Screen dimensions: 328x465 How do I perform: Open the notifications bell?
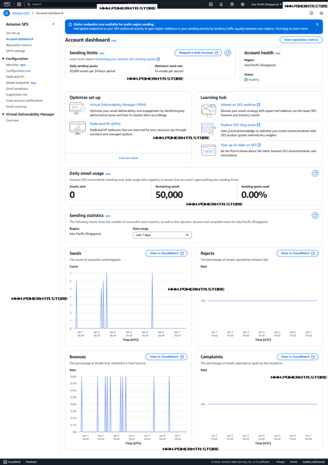221,4
